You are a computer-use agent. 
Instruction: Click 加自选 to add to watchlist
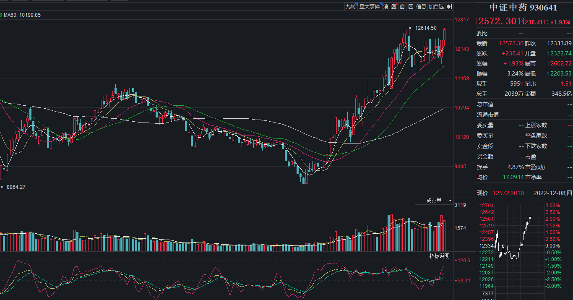coord(436,7)
